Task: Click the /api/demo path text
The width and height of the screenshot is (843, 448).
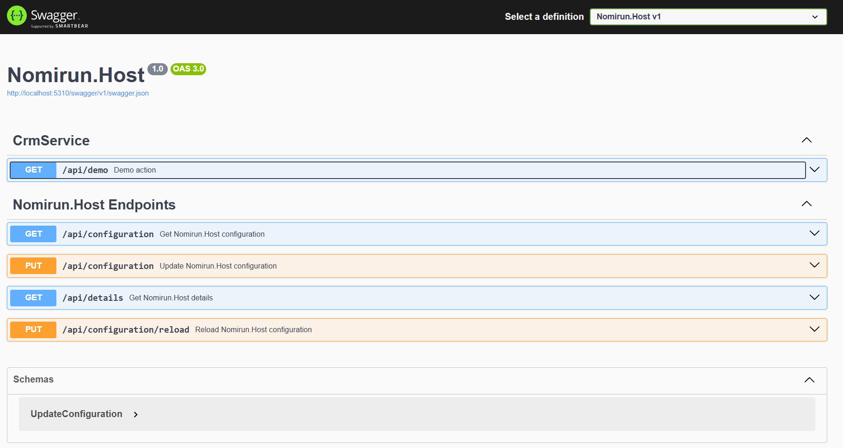Action: pos(85,170)
